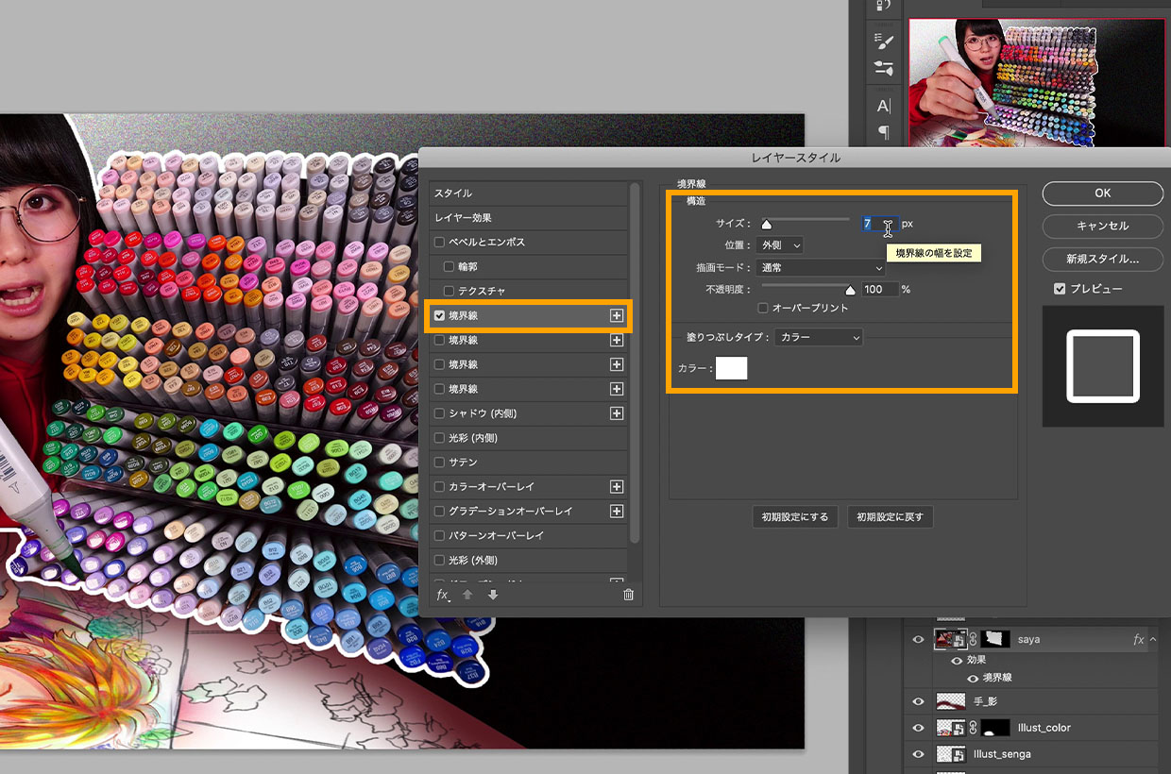Click the move effect down arrow
The image size is (1171, 774).
[x=493, y=595]
